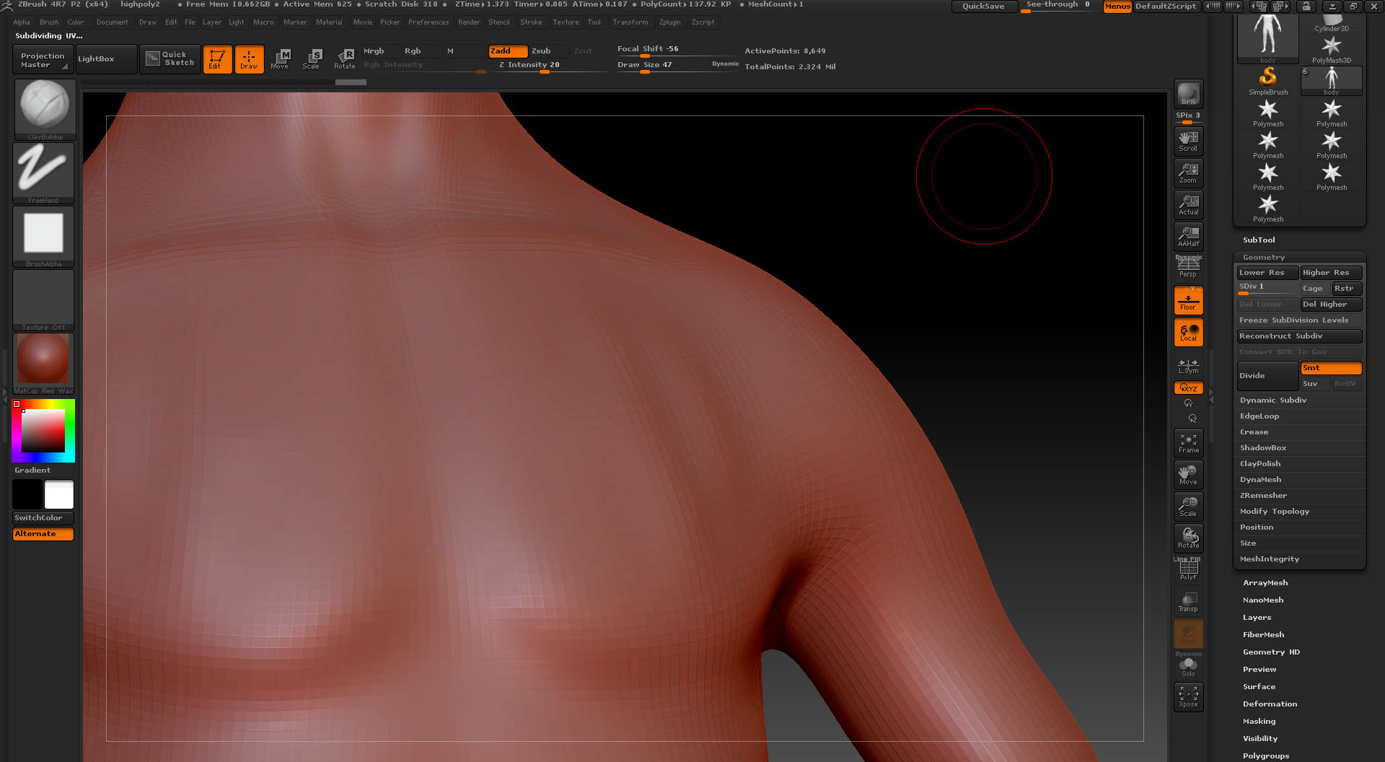Click the Divide button
The height and width of the screenshot is (762, 1385).
pyautogui.click(x=1267, y=376)
